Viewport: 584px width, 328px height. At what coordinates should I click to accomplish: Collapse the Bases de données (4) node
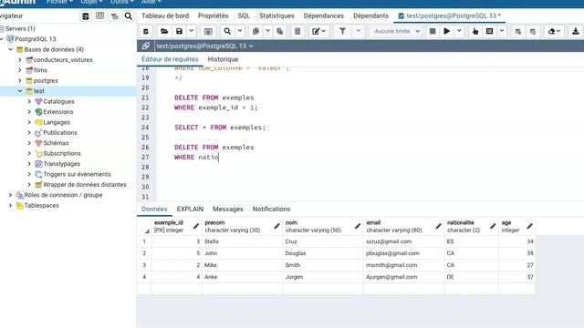10,49
